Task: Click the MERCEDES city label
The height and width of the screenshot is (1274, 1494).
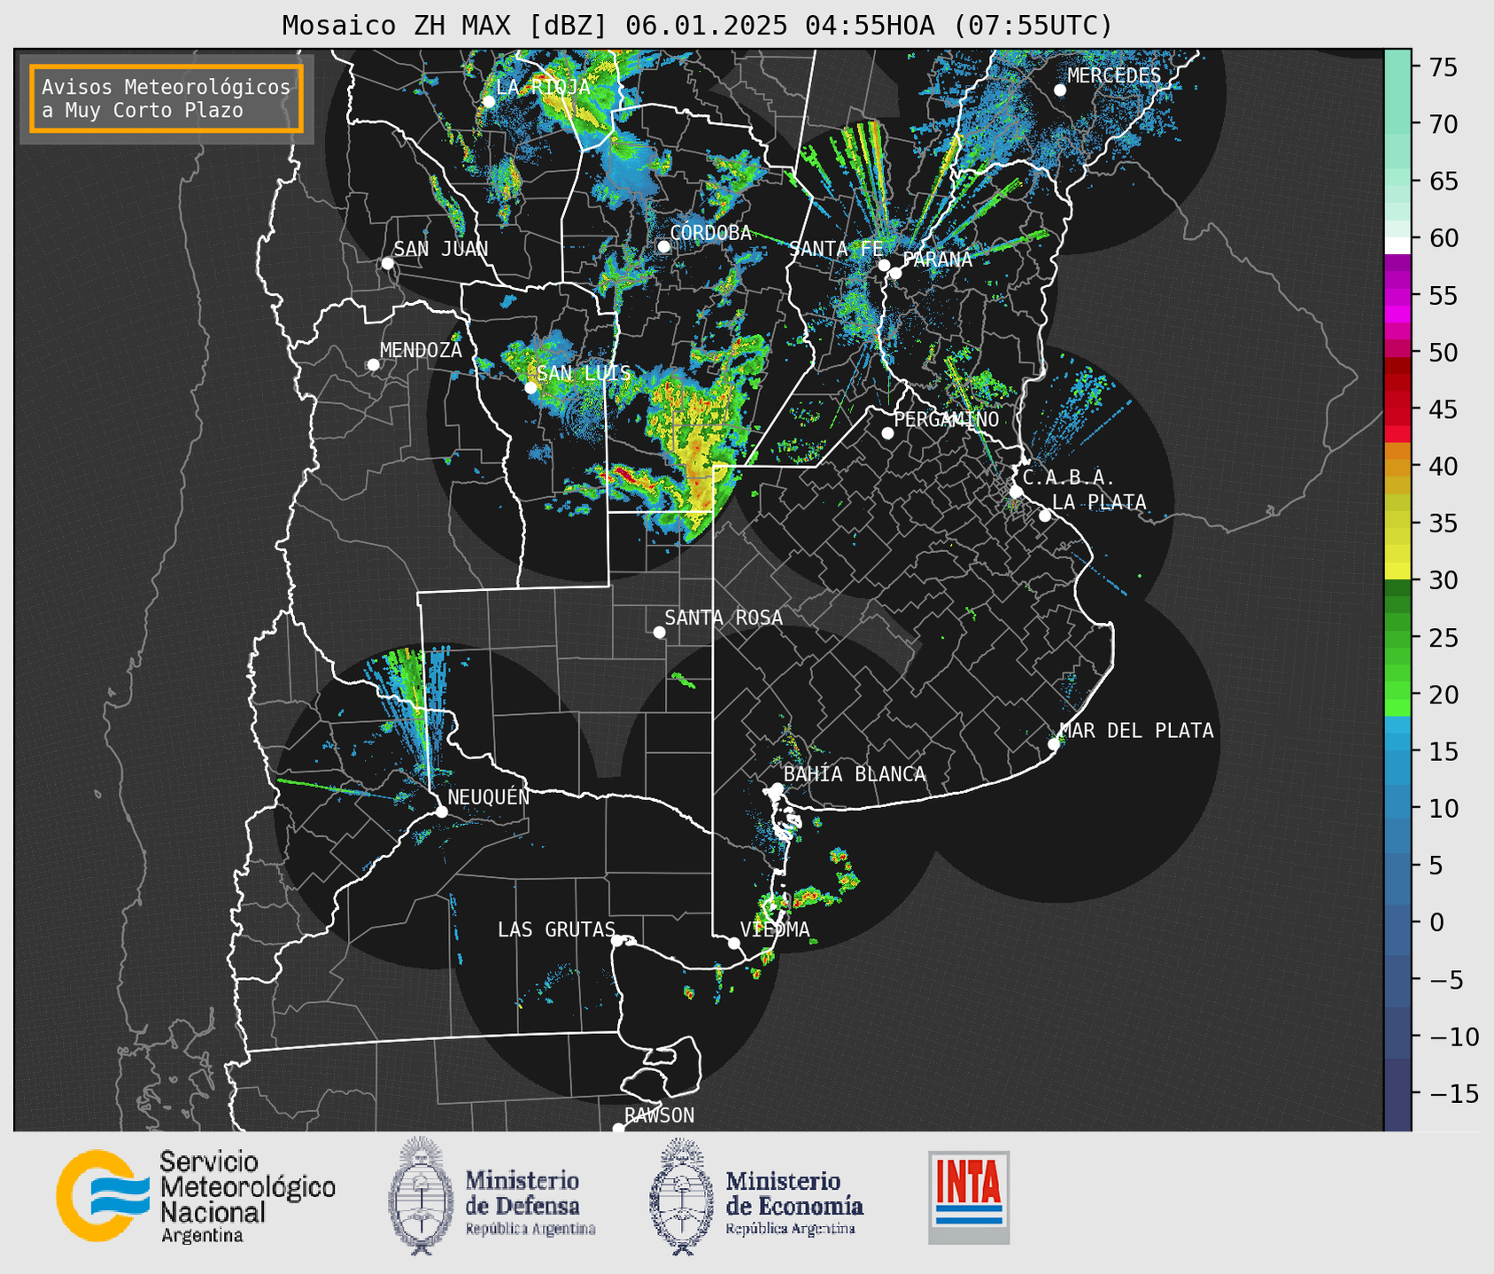Action: point(1114,76)
